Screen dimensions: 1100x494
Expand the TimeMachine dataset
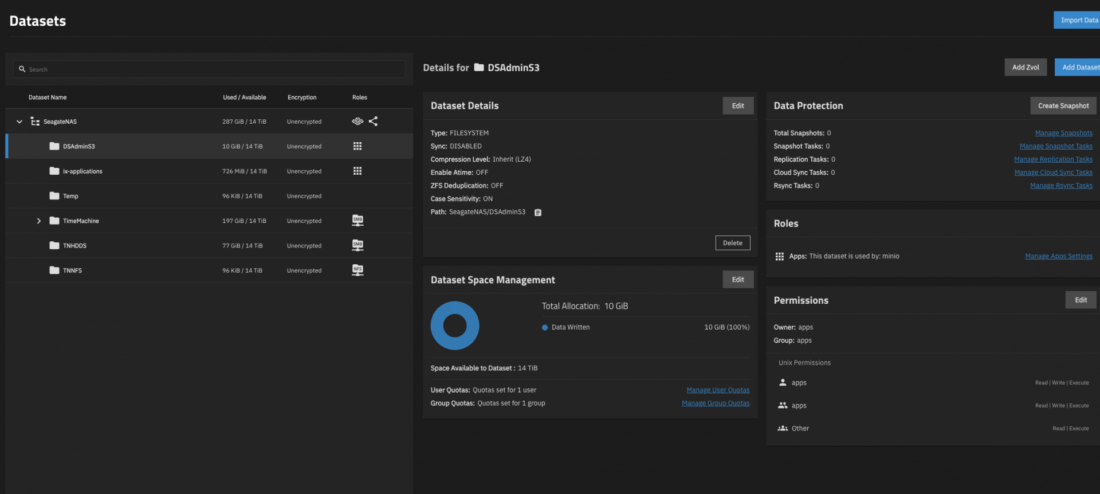39,221
